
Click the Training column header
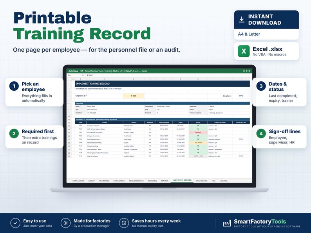pyautogui.click(x=105, y=122)
